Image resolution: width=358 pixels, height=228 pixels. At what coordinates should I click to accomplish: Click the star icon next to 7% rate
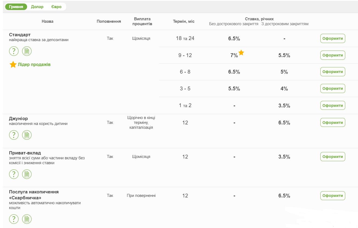tap(241, 53)
